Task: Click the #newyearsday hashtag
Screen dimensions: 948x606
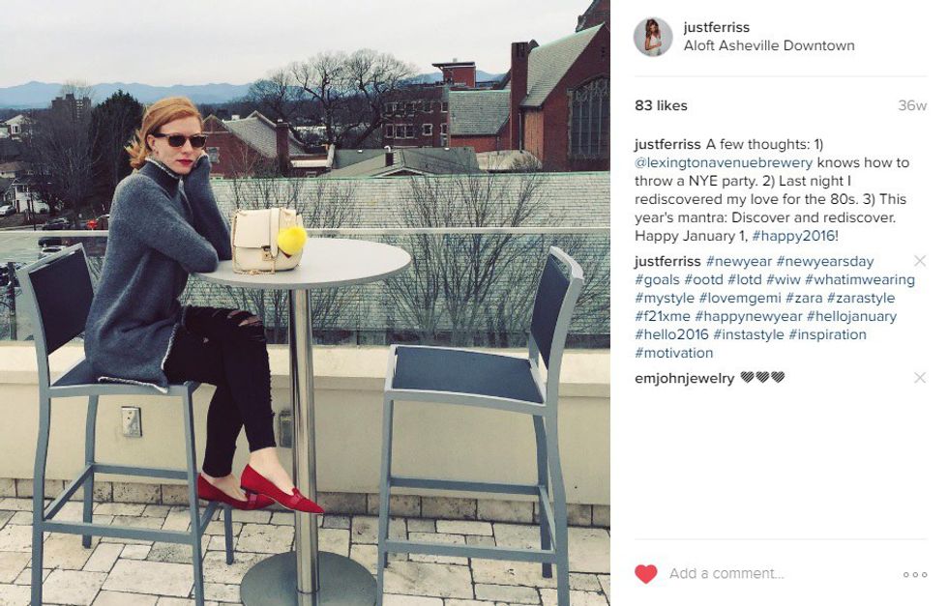Action: 825,261
